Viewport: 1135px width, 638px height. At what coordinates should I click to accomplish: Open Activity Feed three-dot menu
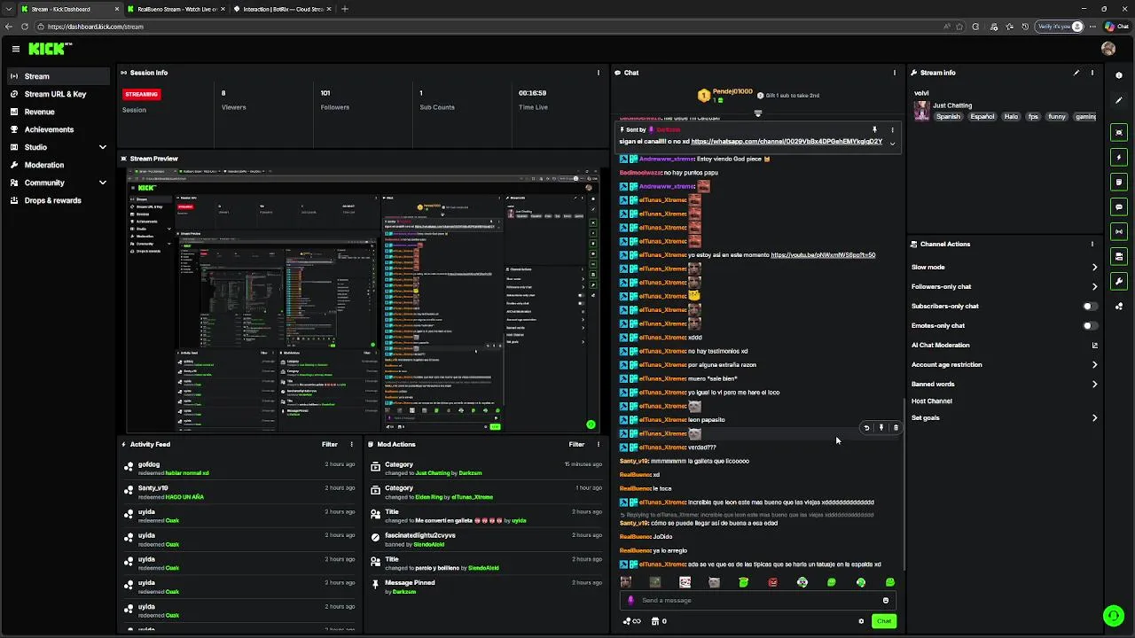pos(351,444)
